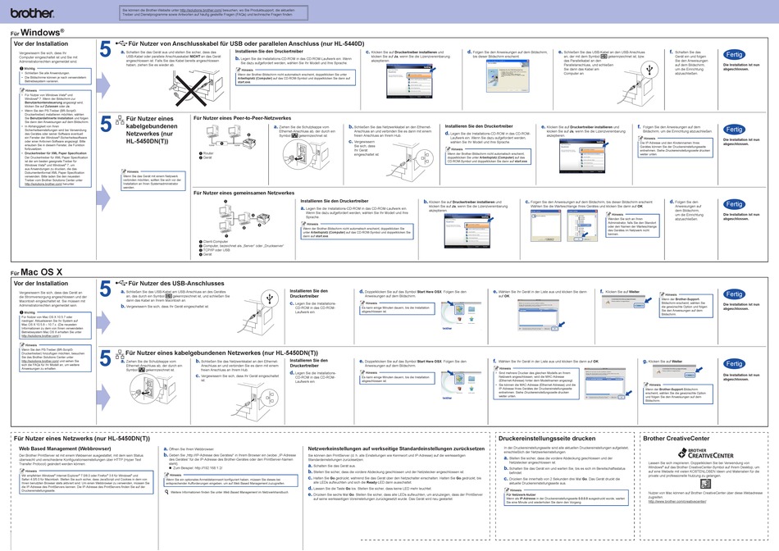Click heading 'Für Nutzer eines Peer-to-Peer-Netzwerkes'
This screenshot has width=779, height=551.
pos(243,118)
